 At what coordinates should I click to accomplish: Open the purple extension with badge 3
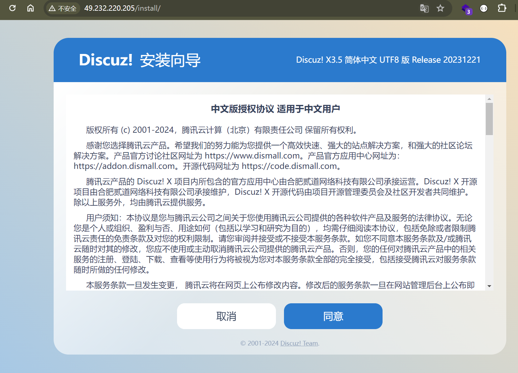466,9
